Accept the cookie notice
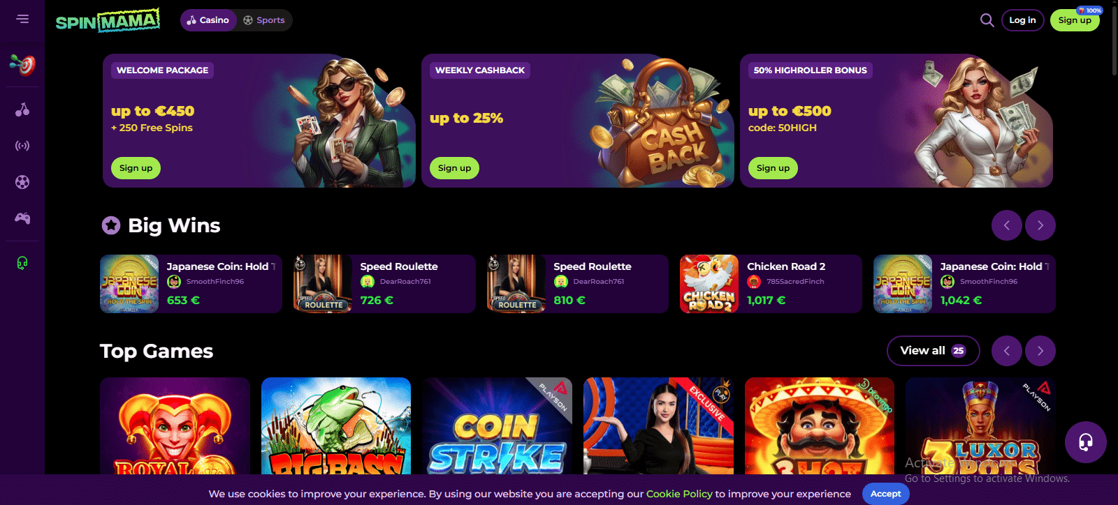Screen dimensions: 1118x505 coord(885,494)
